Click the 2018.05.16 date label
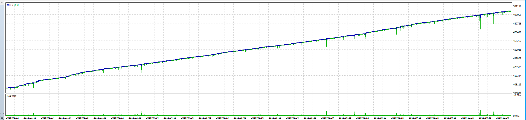The height and width of the screenshot is (120, 526). point(257,118)
